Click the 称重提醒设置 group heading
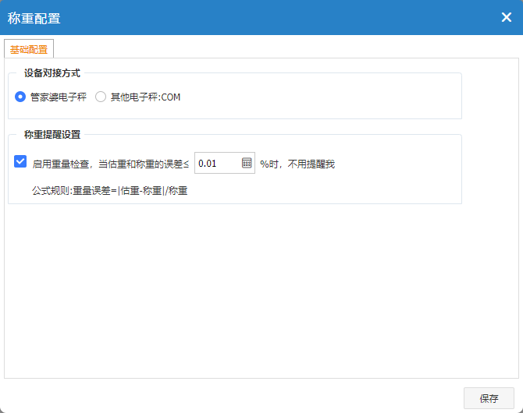This screenshot has height=413, width=523. click(52, 135)
